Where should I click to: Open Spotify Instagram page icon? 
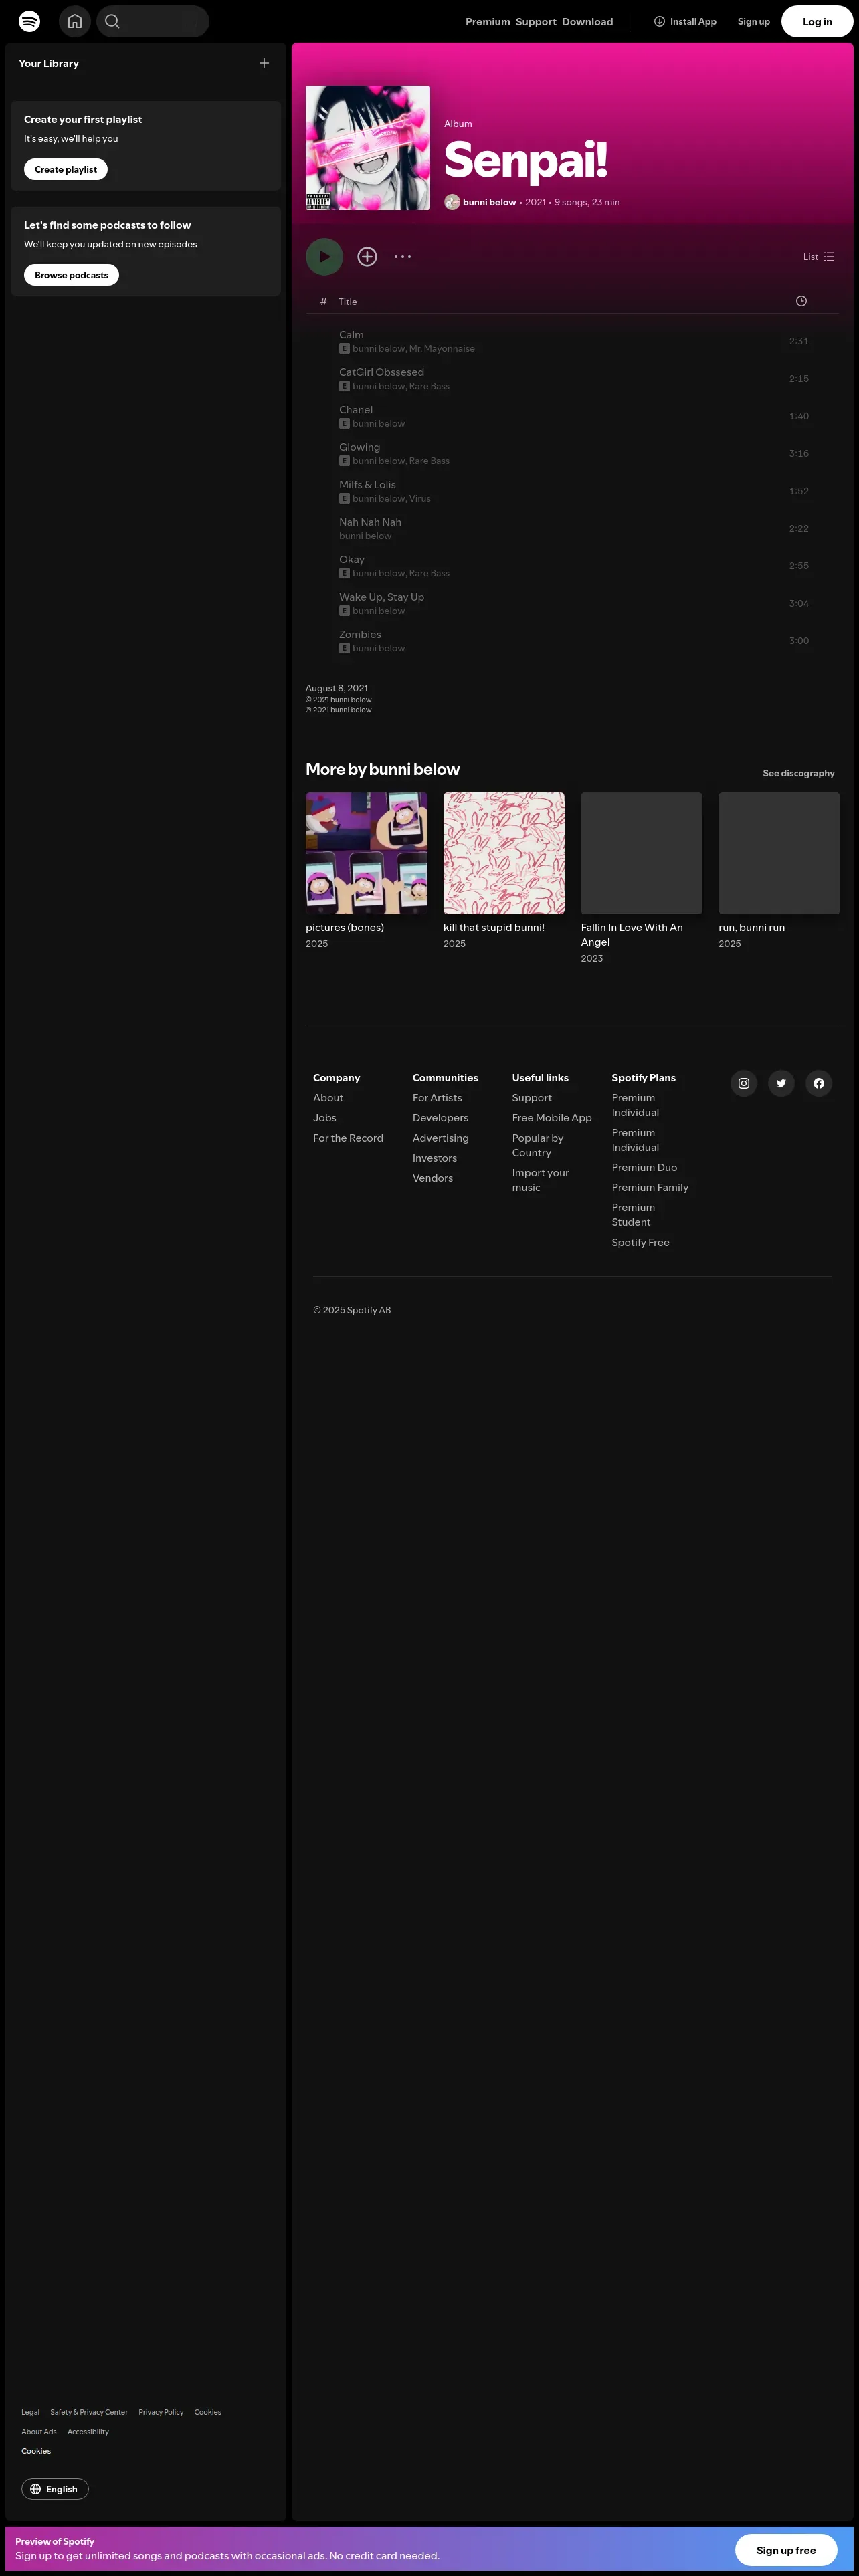[744, 1083]
